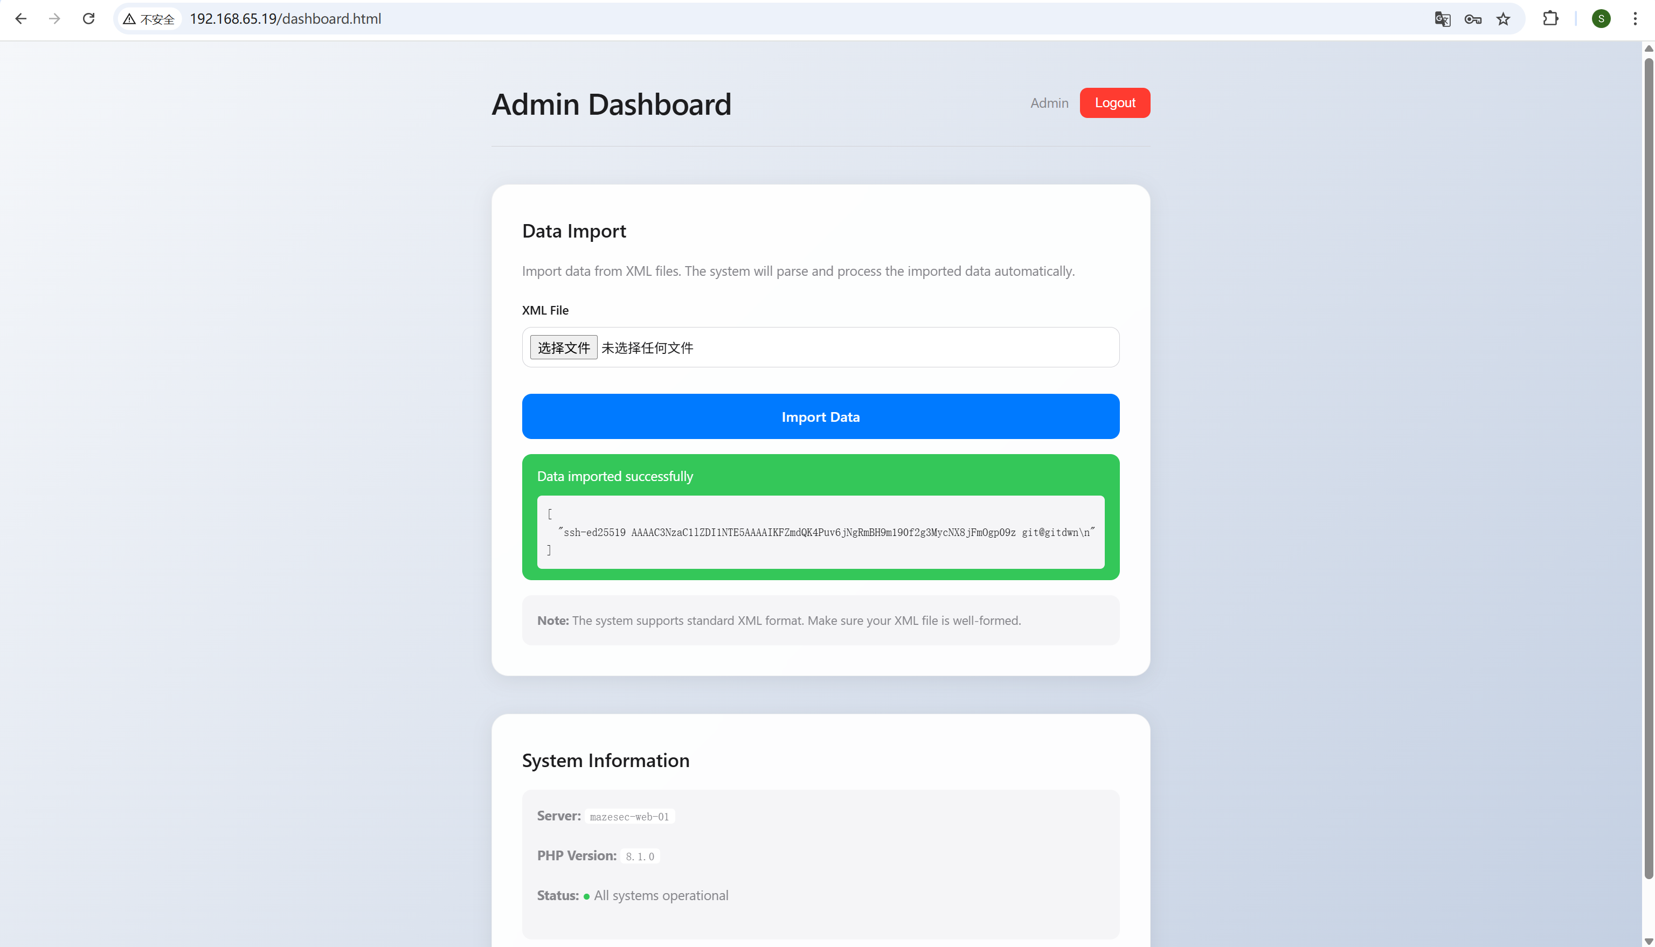Click the red Logout button
Screen dimensions: 1655x947
(x=1114, y=103)
